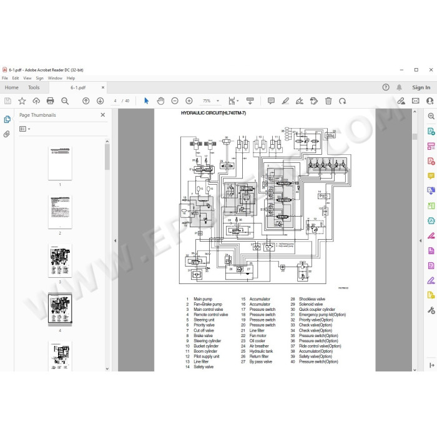
Task: Close the Page Thumbnails panel
Action: pos(103,115)
